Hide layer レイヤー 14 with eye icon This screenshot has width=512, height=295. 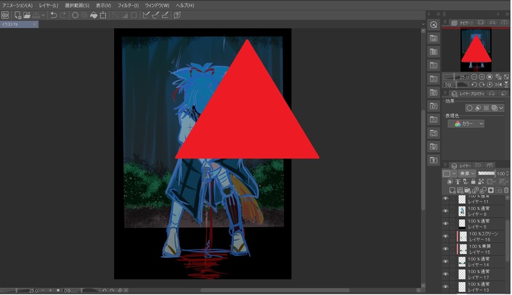pos(445,262)
